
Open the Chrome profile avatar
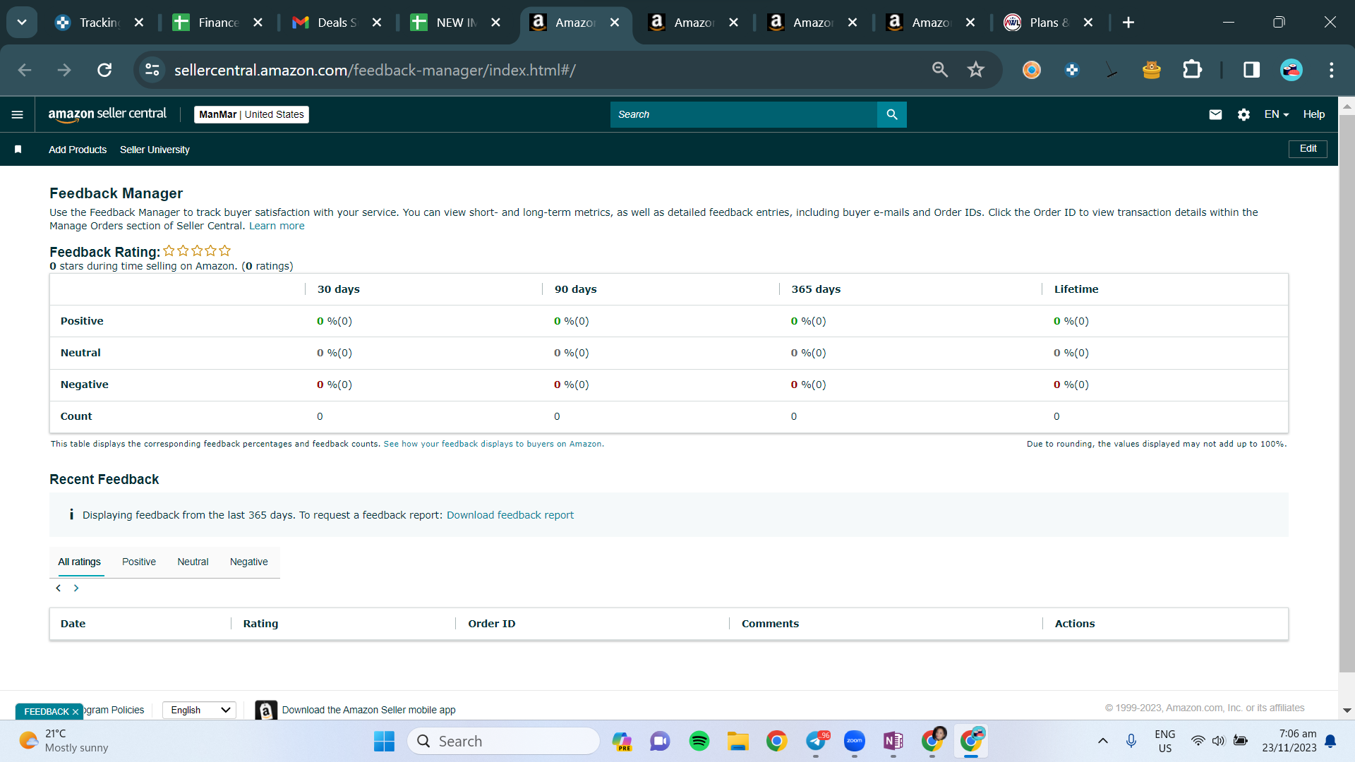pyautogui.click(x=1291, y=70)
